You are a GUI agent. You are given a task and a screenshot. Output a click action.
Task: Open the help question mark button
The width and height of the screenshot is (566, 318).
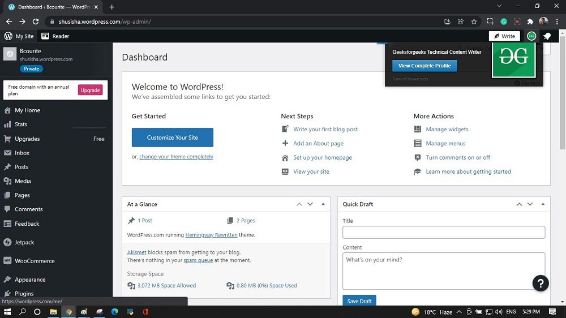pos(541,283)
